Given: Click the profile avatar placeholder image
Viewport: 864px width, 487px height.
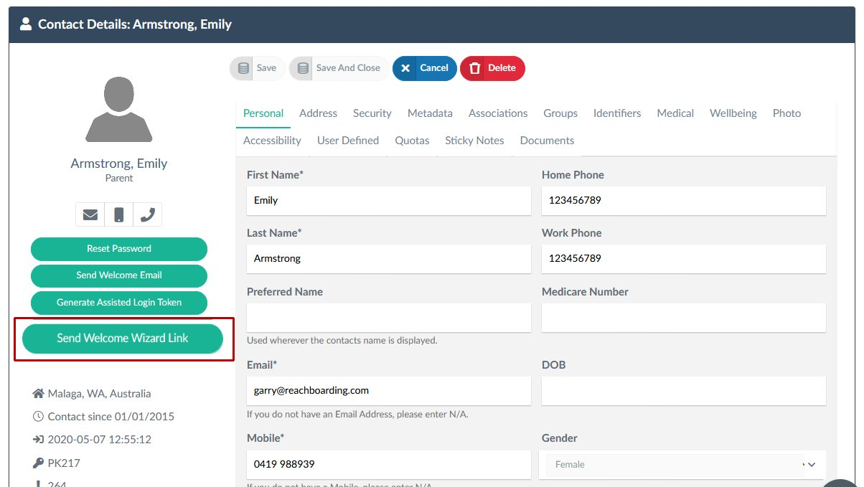Looking at the screenshot, I should point(119,109).
